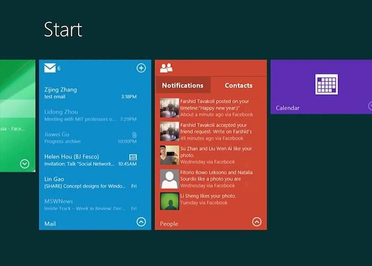372x266 pixels.
Task: Click the Start heading
Action: (63, 29)
